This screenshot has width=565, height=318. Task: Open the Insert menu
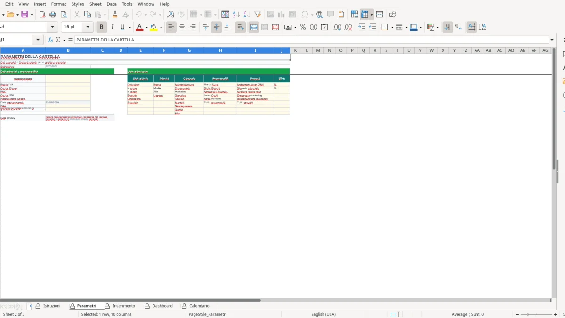pyautogui.click(x=40, y=4)
